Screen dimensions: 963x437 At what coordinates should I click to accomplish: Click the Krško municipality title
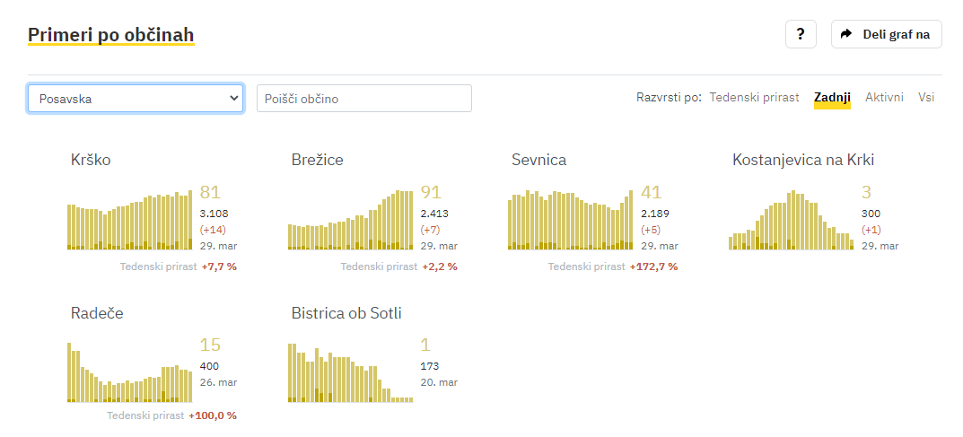coord(91,161)
